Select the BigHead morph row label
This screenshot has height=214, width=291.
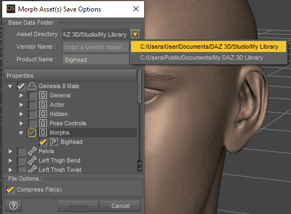point(72,142)
